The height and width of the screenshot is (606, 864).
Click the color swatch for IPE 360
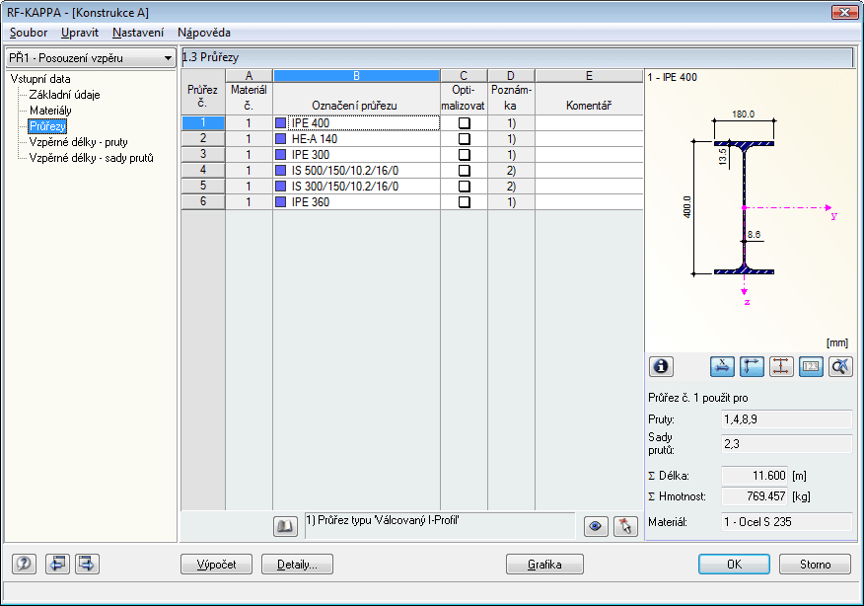(280, 202)
